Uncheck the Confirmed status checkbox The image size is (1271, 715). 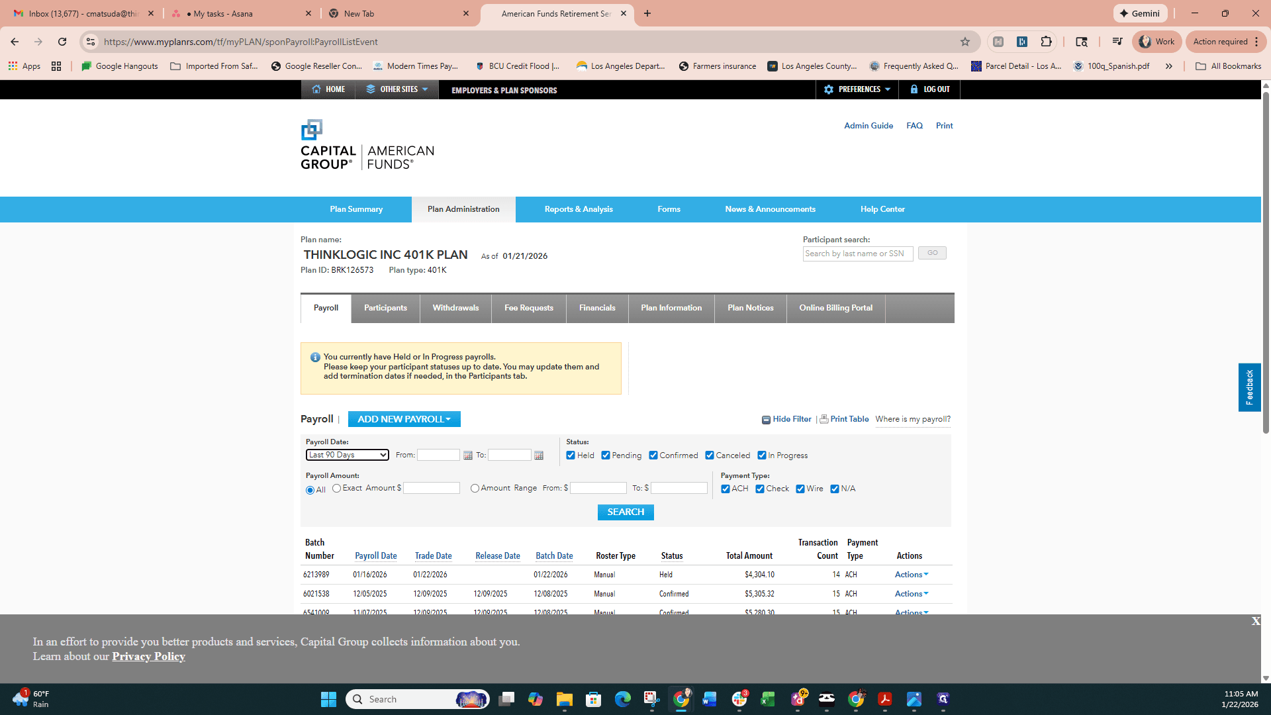click(653, 455)
